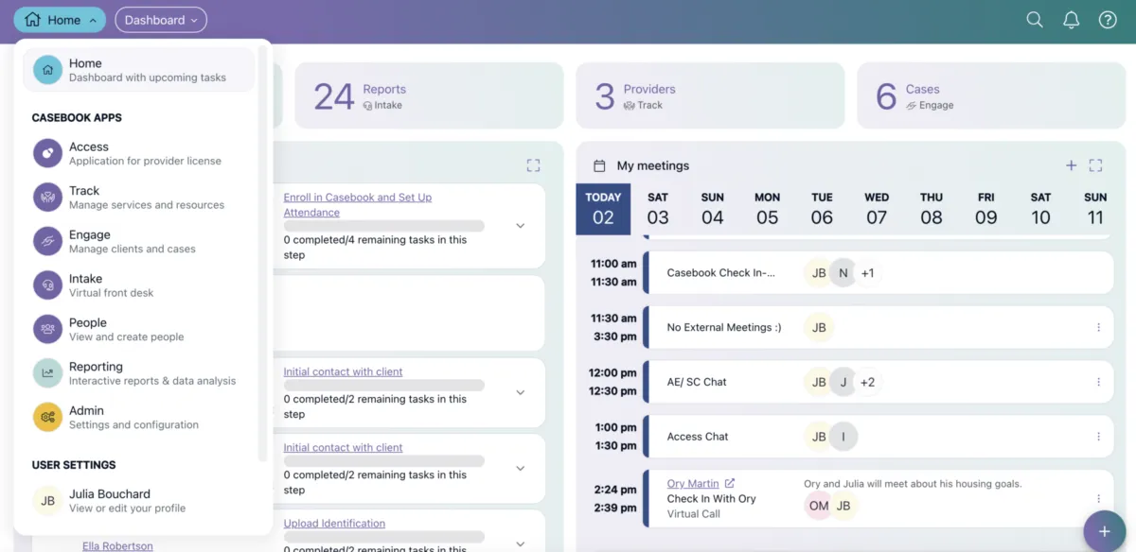The height and width of the screenshot is (552, 1136).
Task: Open the Access Chat meeting row
Action: [x=878, y=437]
